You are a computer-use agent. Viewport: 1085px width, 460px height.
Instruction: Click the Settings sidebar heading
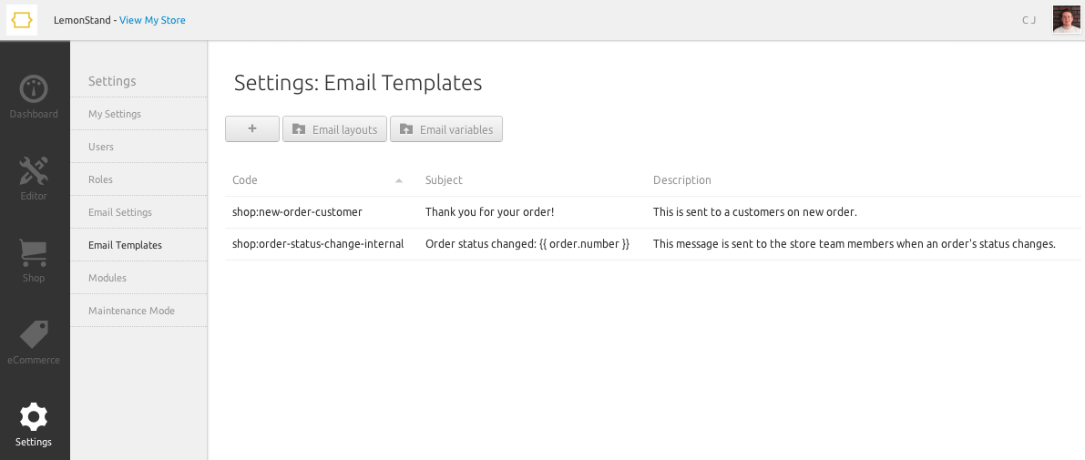pos(112,81)
